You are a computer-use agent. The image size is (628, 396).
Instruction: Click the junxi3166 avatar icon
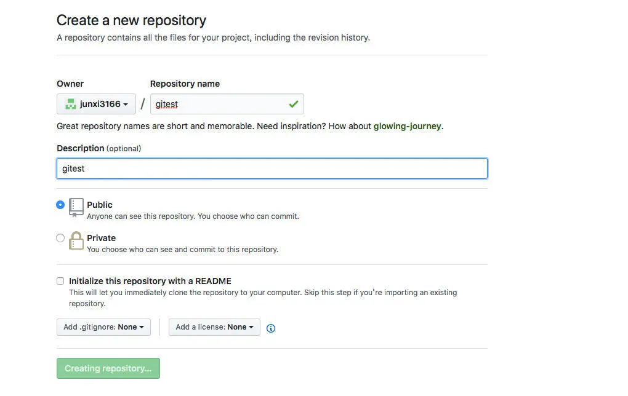coord(70,104)
